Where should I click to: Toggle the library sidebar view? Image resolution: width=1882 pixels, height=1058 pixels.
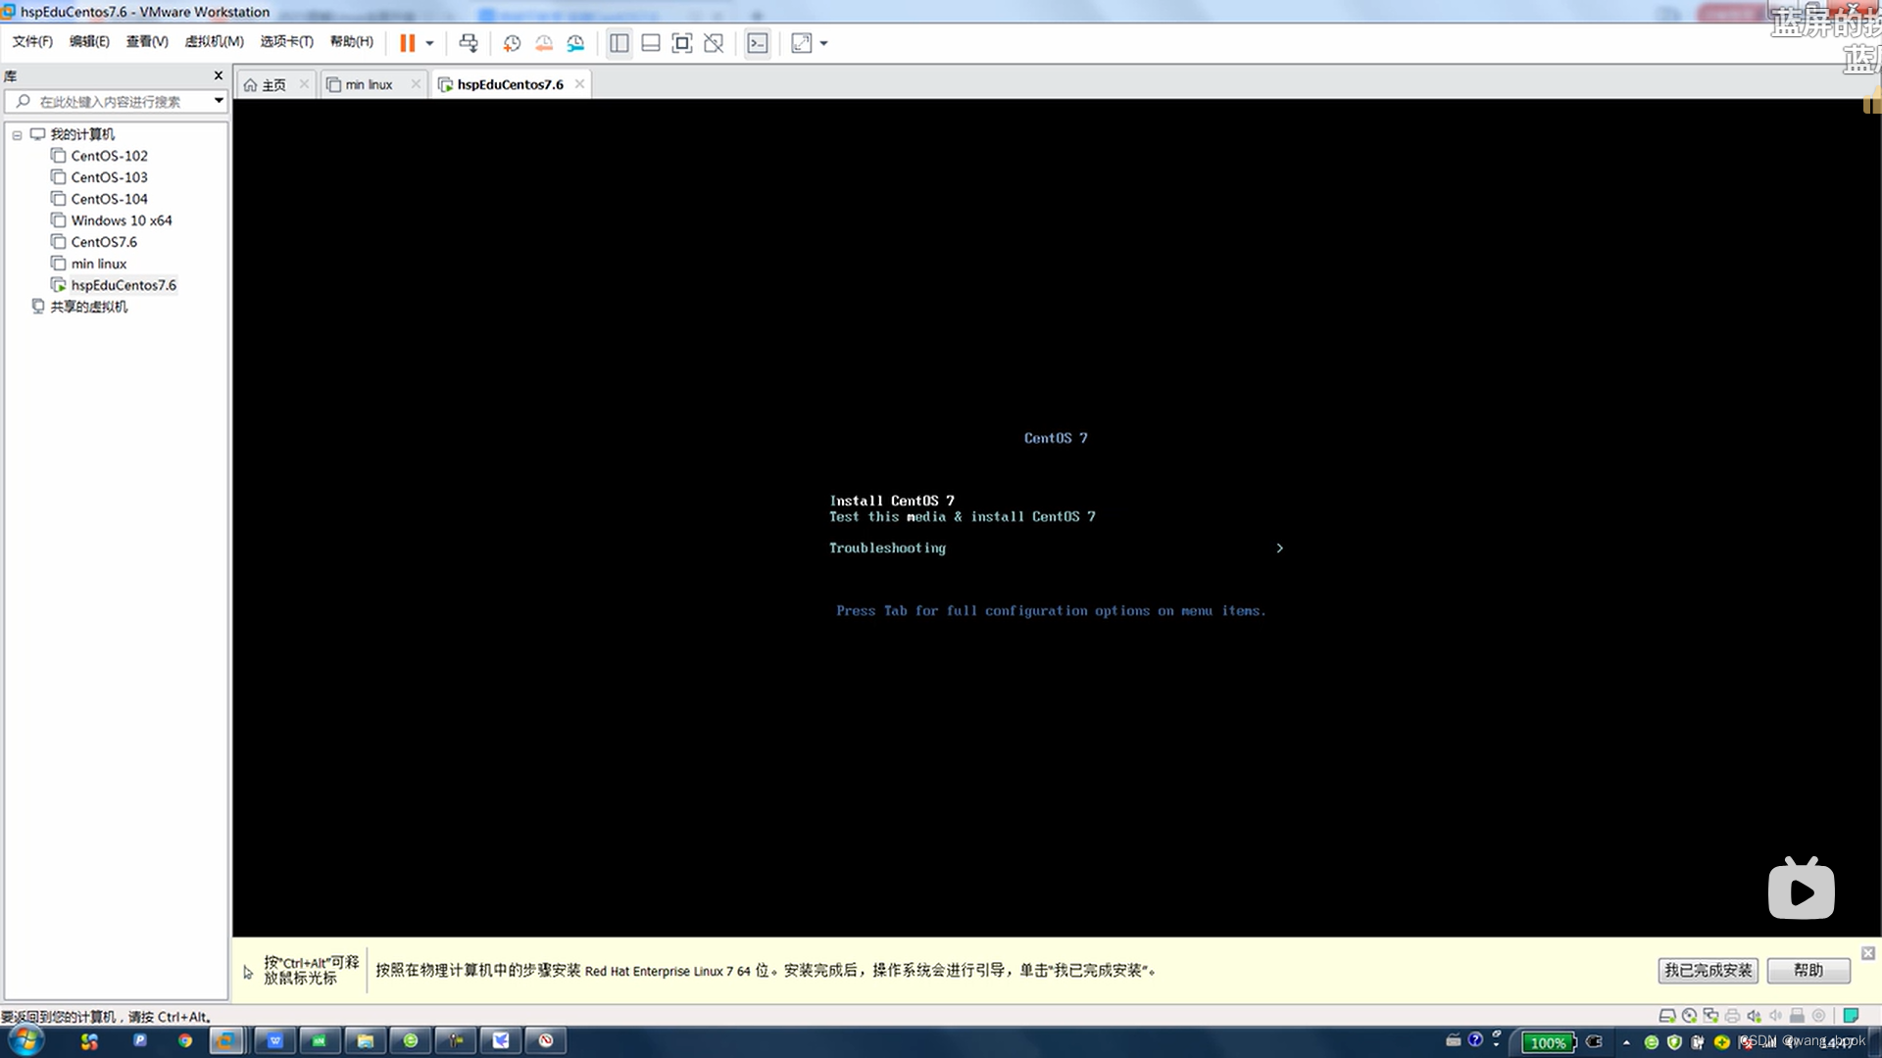[x=619, y=43]
